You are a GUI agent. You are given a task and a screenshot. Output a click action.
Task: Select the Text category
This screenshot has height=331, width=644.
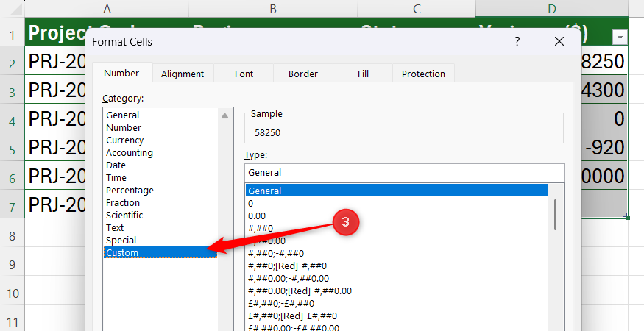click(160, 227)
